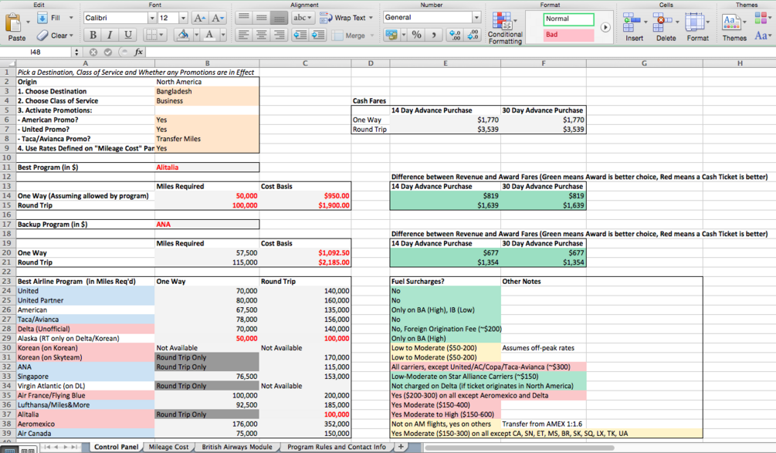The image size is (776, 453).
Task: Toggle top vertical alignment
Action: (243, 18)
